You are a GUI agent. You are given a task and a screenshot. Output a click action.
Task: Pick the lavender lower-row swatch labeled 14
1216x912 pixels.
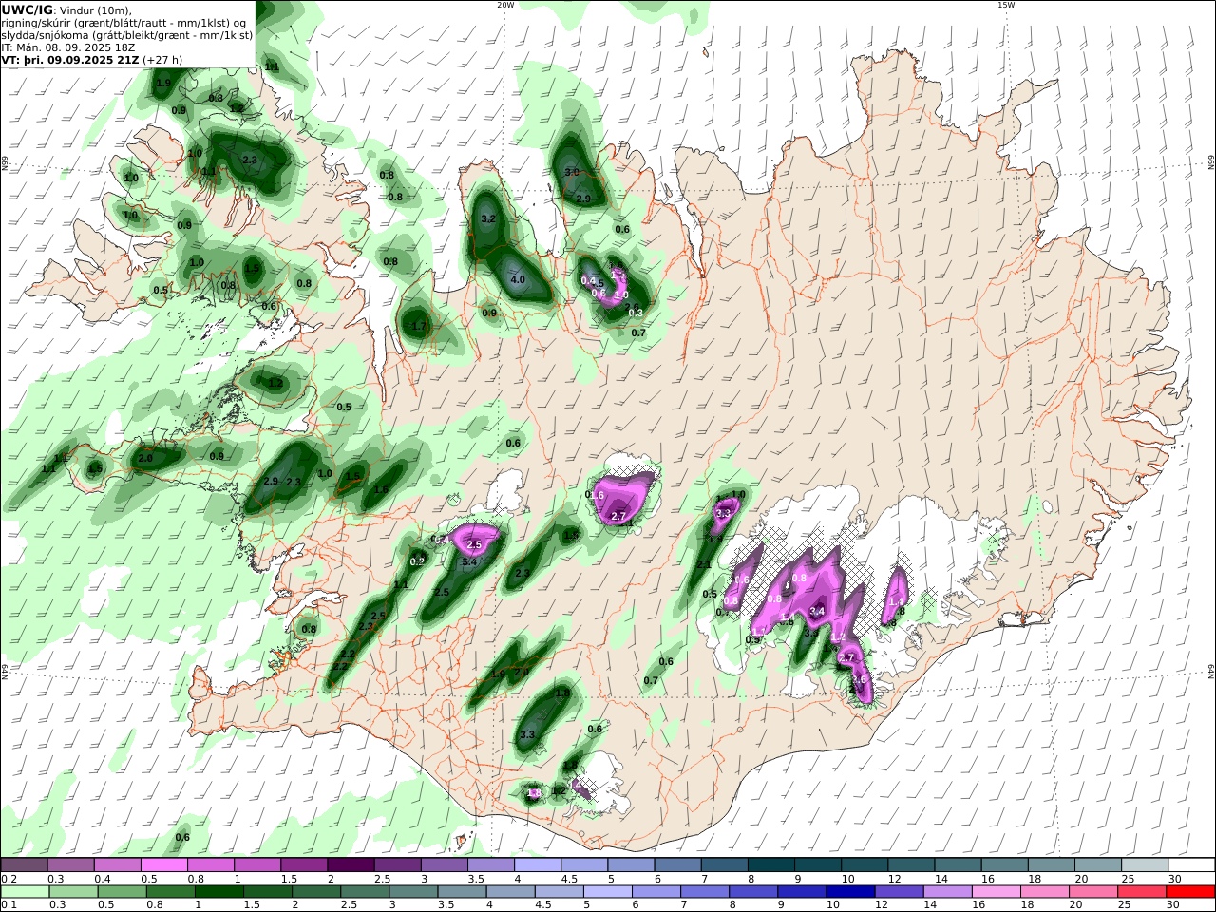coord(947,891)
